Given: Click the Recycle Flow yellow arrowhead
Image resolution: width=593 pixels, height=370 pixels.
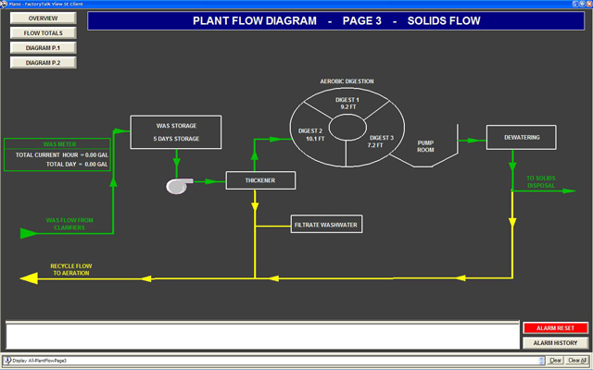Looking at the screenshot, I should (x=29, y=277).
